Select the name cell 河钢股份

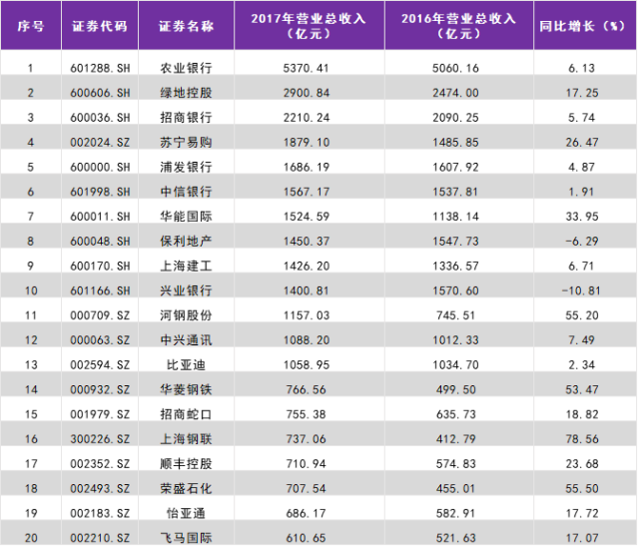[x=187, y=315]
